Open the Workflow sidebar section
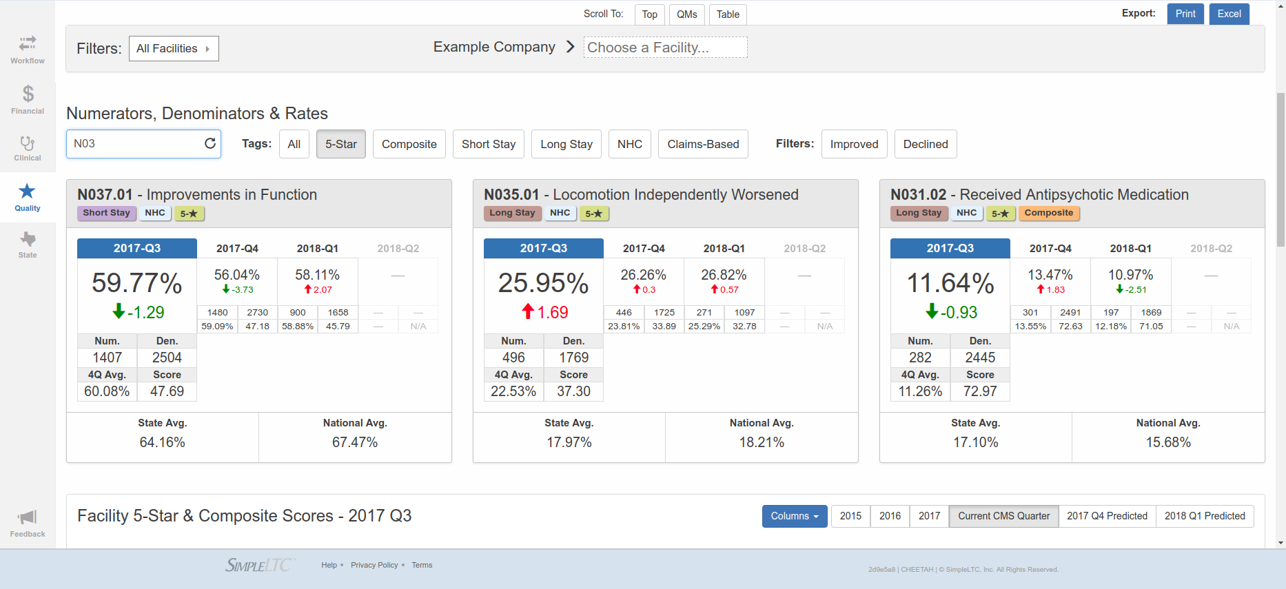This screenshot has height=589, width=1286. pyautogui.click(x=28, y=50)
